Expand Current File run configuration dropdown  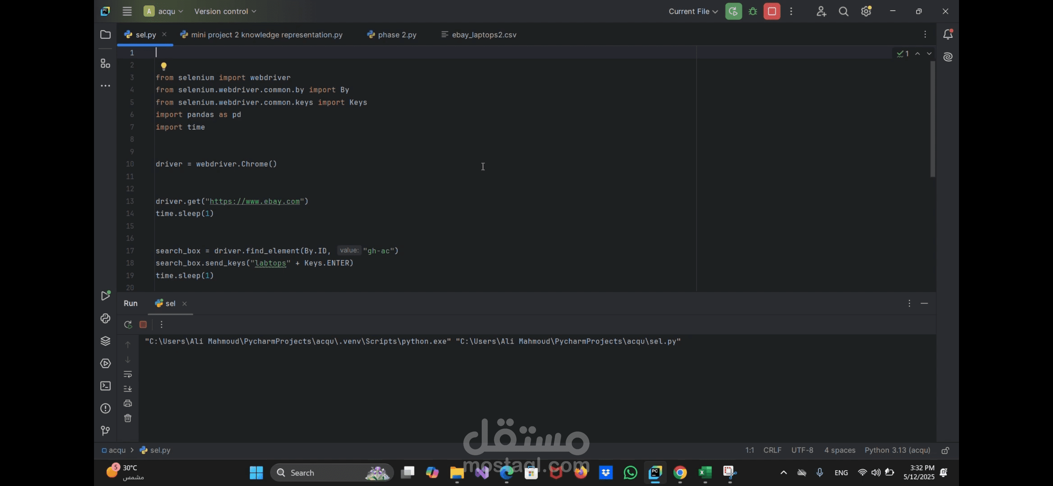pos(693,12)
